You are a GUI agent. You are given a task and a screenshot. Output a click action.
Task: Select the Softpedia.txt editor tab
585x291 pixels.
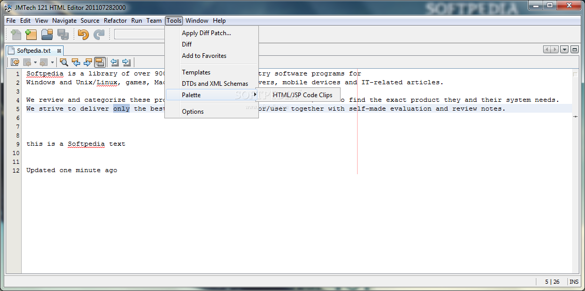tap(34, 51)
